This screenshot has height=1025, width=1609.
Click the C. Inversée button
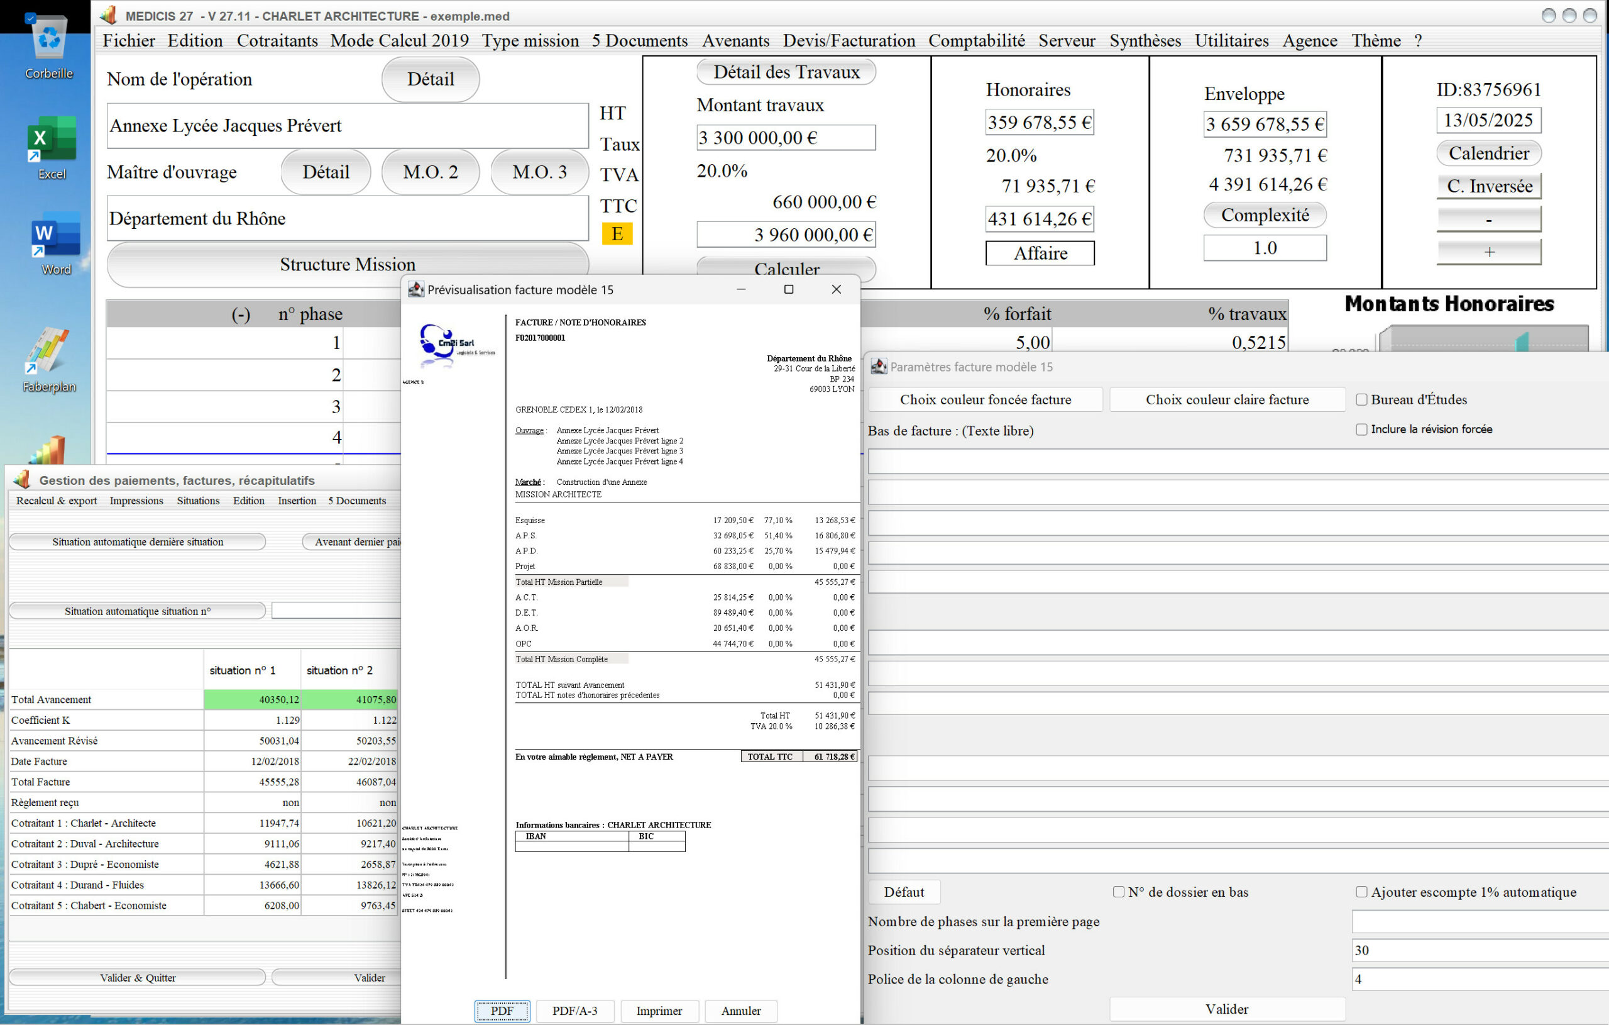pyautogui.click(x=1489, y=186)
